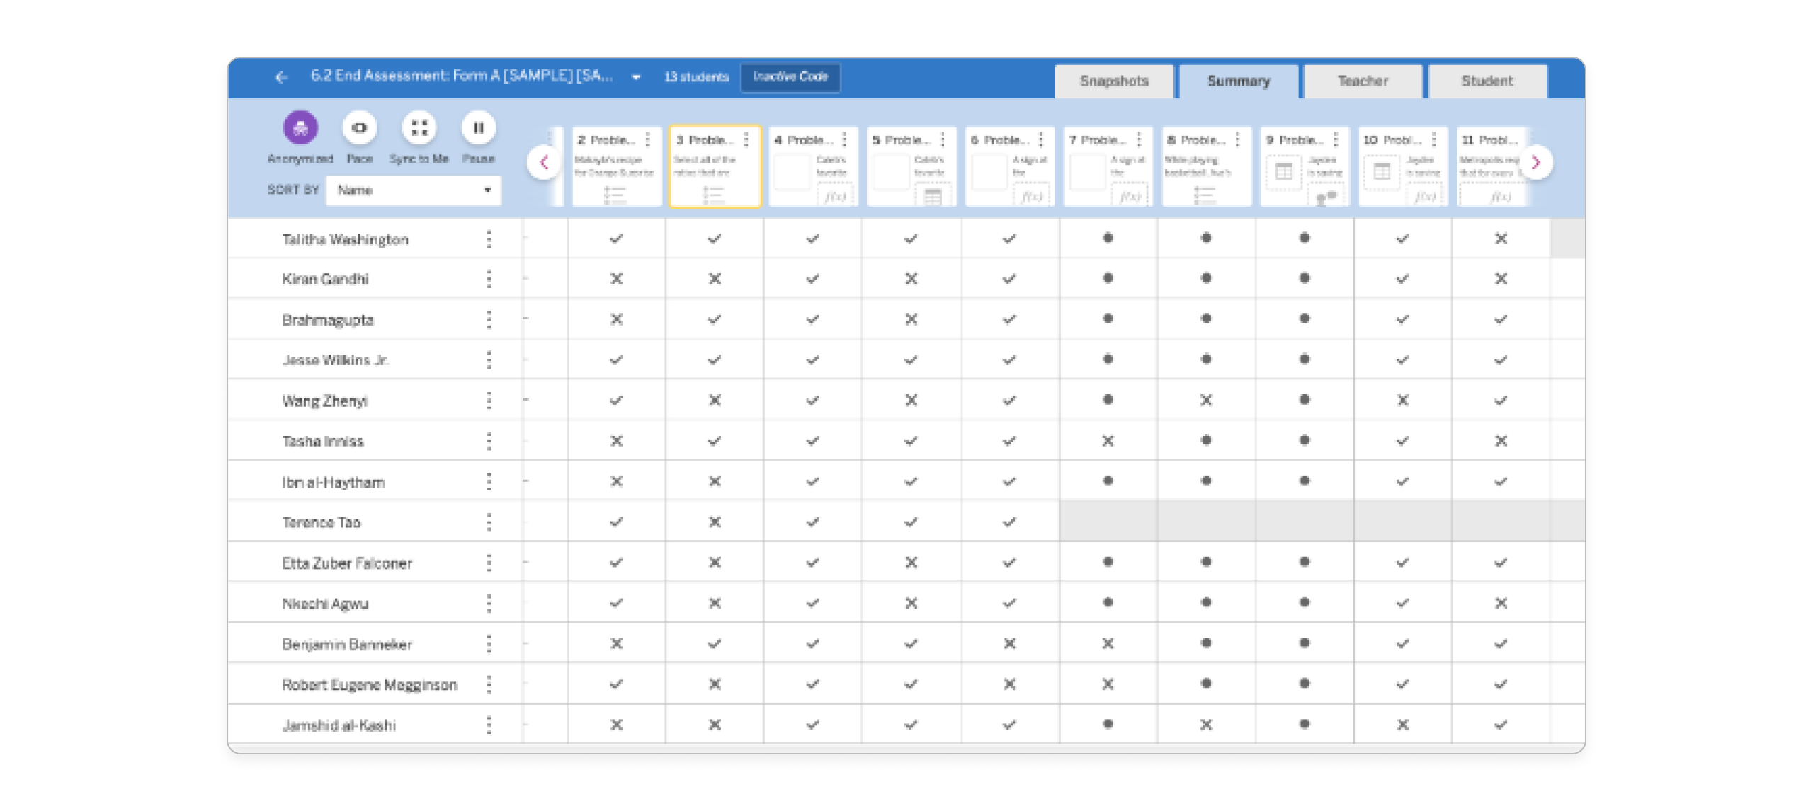This screenshot has height=811, width=1813.
Task: Click the 13 students label
Action: pyautogui.click(x=695, y=78)
